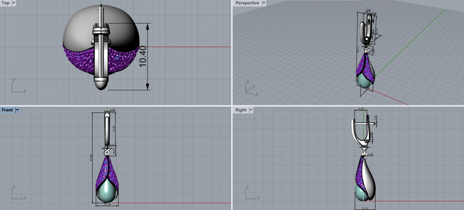Click the Front viewport title label
The image size is (464, 210).
coord(7,110)
